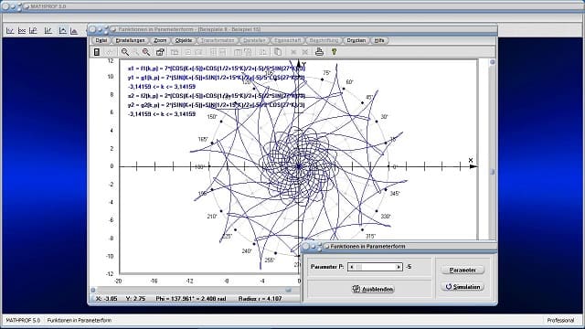585x329 pixels.
Task: Click the printer icon in the toolbar
Action: [319, 52]
